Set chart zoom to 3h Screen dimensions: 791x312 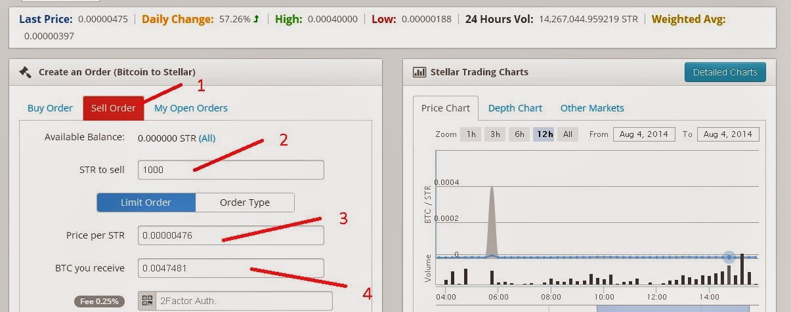pos(495,134)
